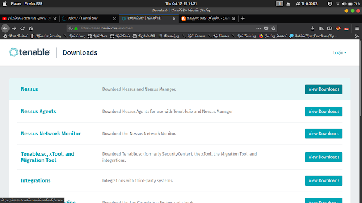The height and width of the screenshot is (203, 362).
Task: View Downloads for Tenable.sc and xTool
Action: (324, 157)
